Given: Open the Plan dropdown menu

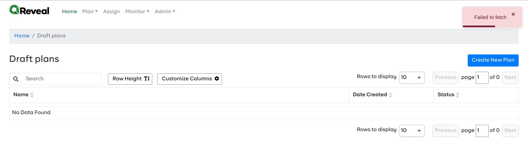Looking at the screenshot, I should (90, 12).
